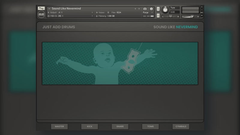Open the wrench edit mode icon
Image resolution: width=240 pixels, height=135 pixels.
(41, 8)
